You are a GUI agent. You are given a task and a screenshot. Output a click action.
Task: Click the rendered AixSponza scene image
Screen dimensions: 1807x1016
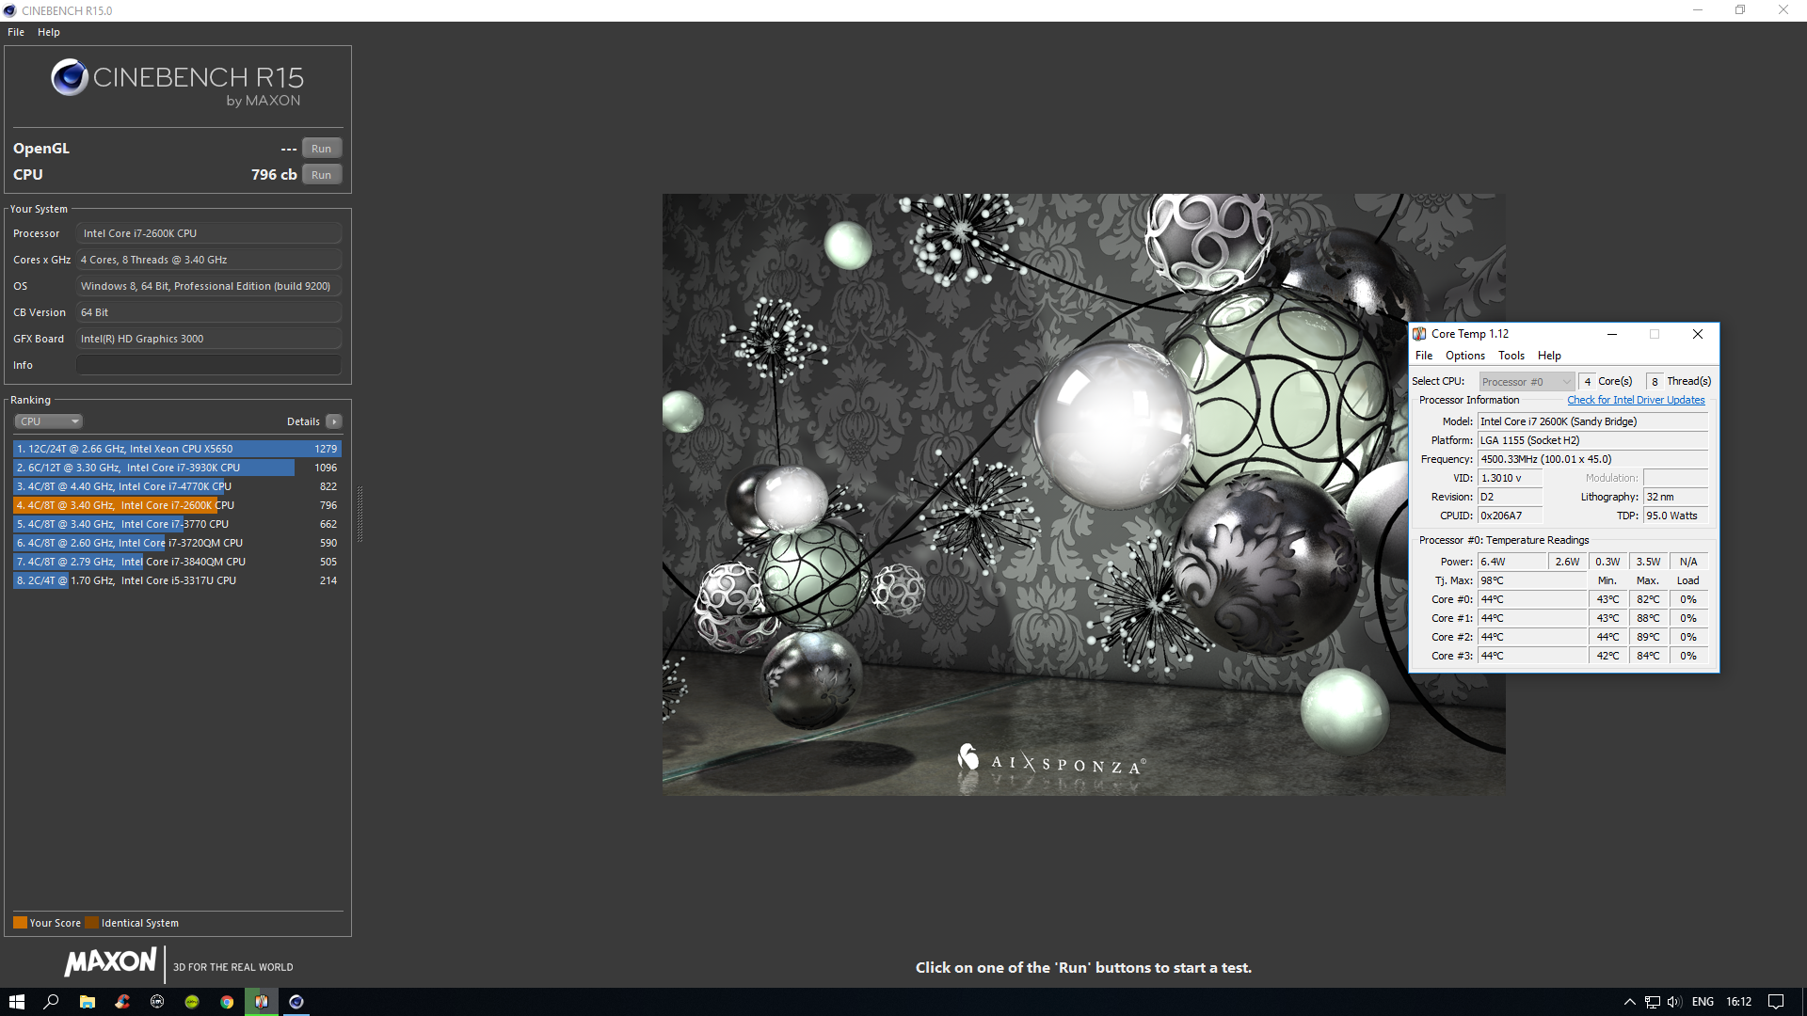click(x=1083, y=495)
